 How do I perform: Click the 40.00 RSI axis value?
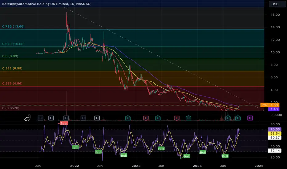coord(275,146)
